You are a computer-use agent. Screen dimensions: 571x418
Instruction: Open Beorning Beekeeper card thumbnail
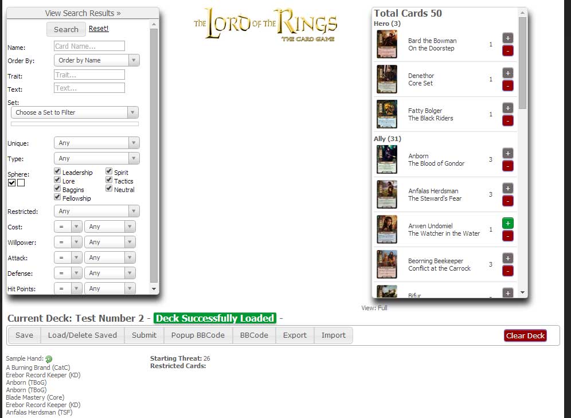tap(387, 264)
